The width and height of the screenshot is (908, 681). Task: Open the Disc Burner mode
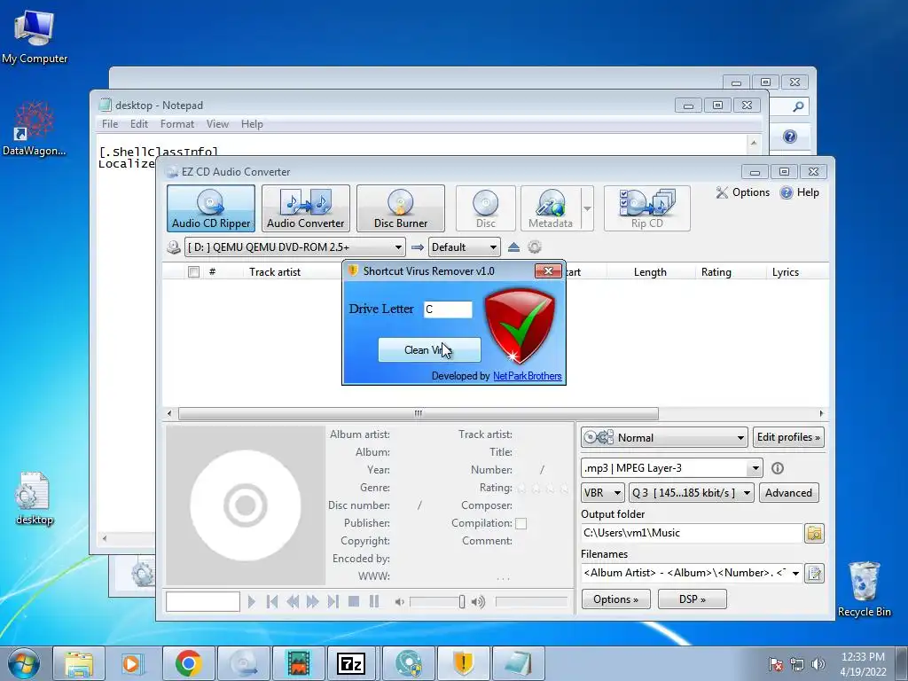coord(401,208)
